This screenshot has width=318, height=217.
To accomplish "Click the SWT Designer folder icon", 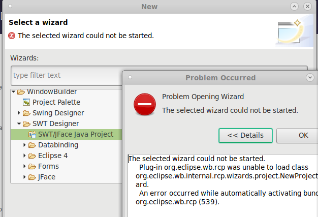I will coord(26,123).
